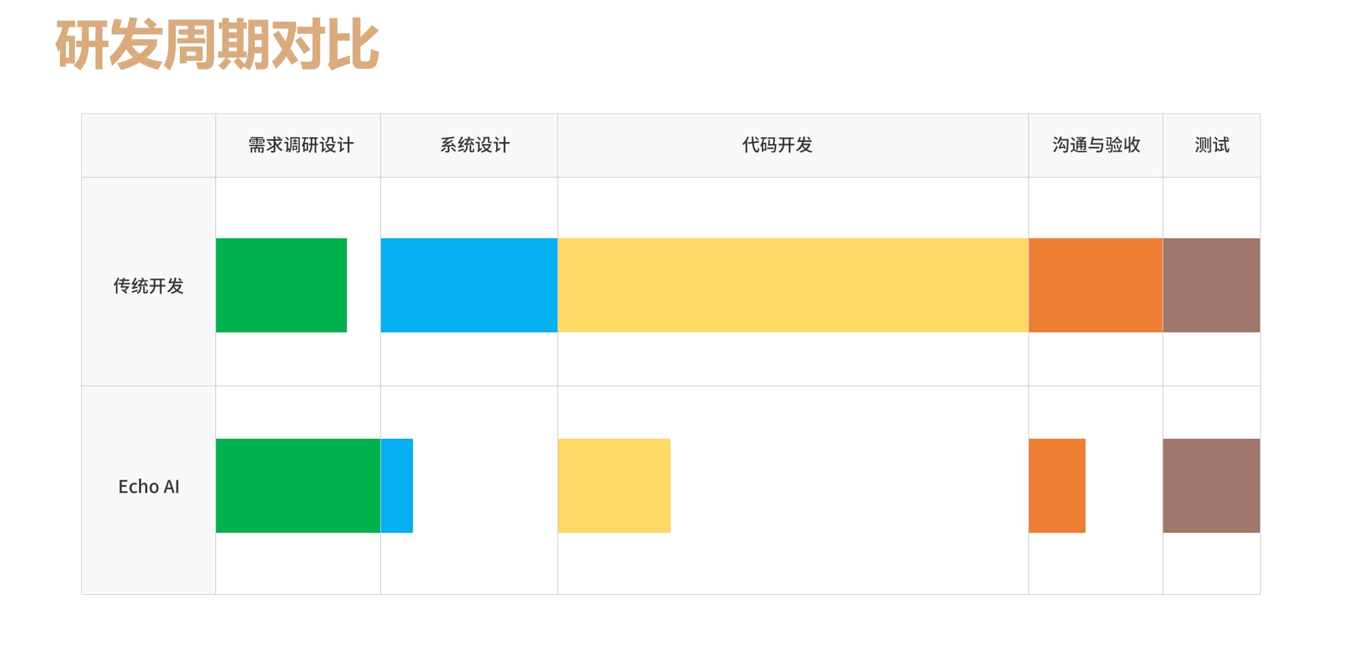Select the green bar in 传统开发 row
The height and width of the screenshot is (656, 1355).
pos(281,285)
